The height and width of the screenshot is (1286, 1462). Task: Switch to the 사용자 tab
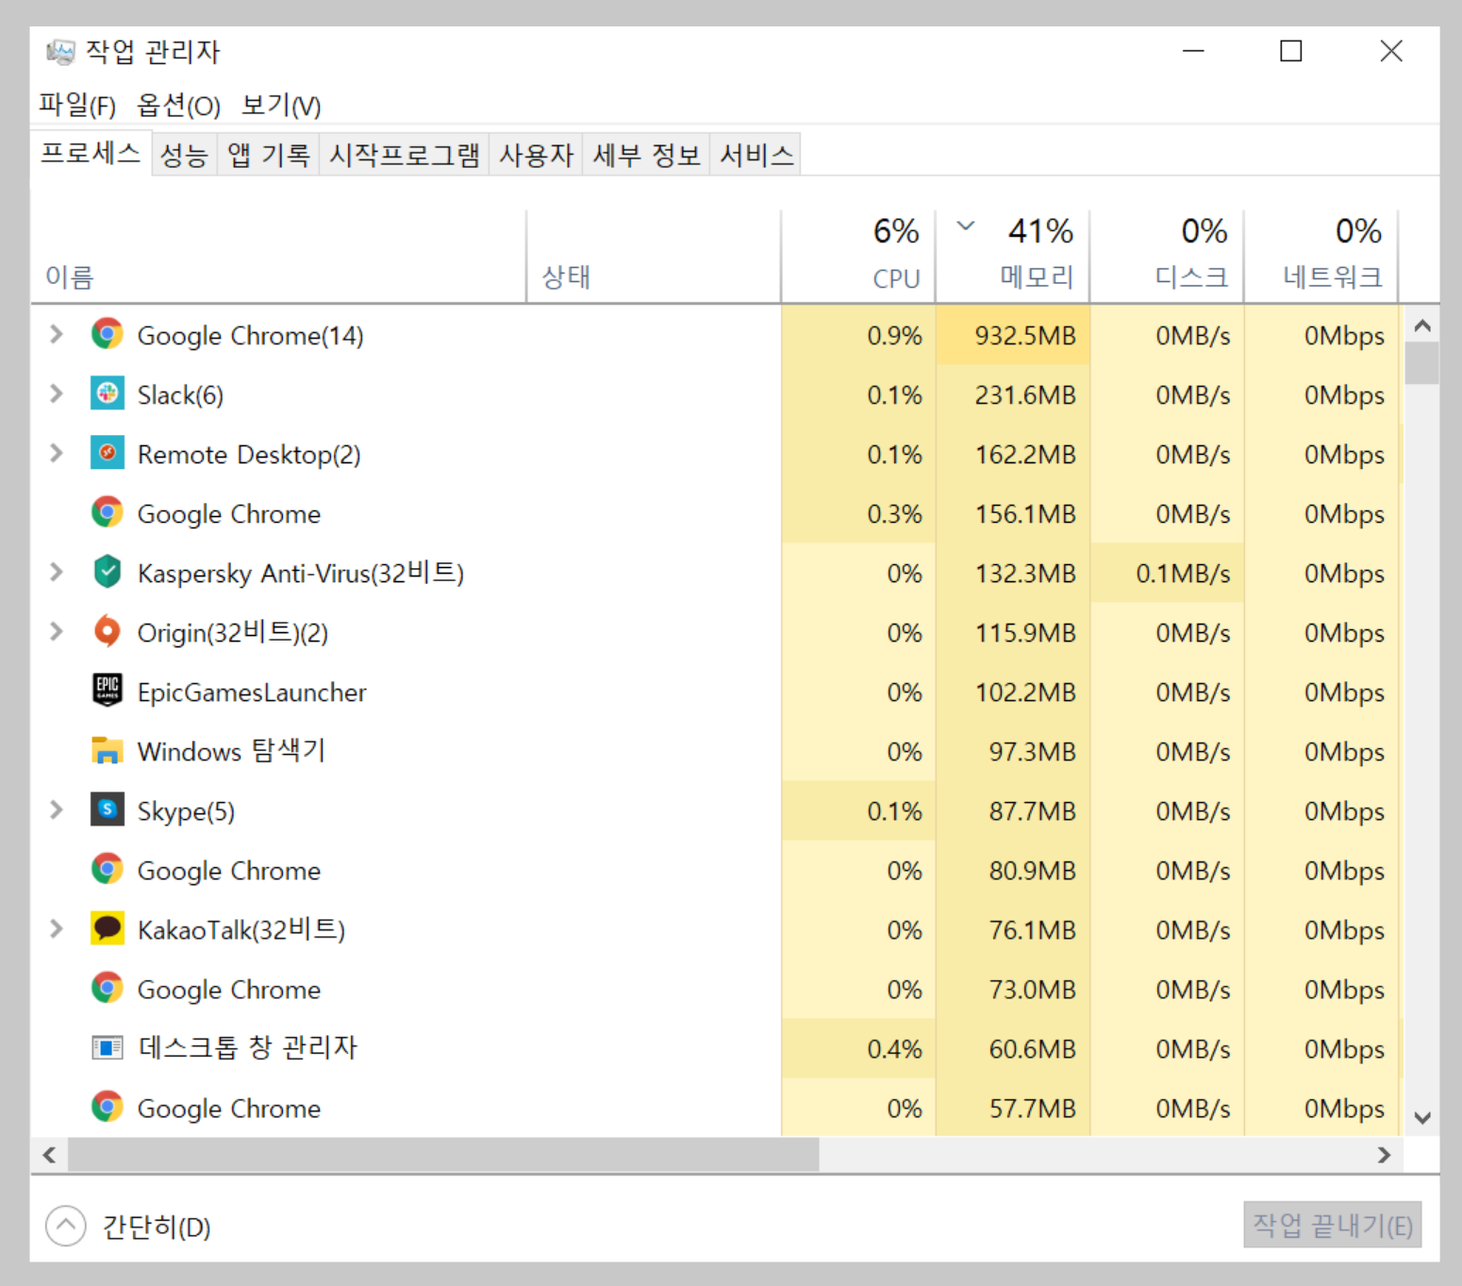tap(536, 155)
